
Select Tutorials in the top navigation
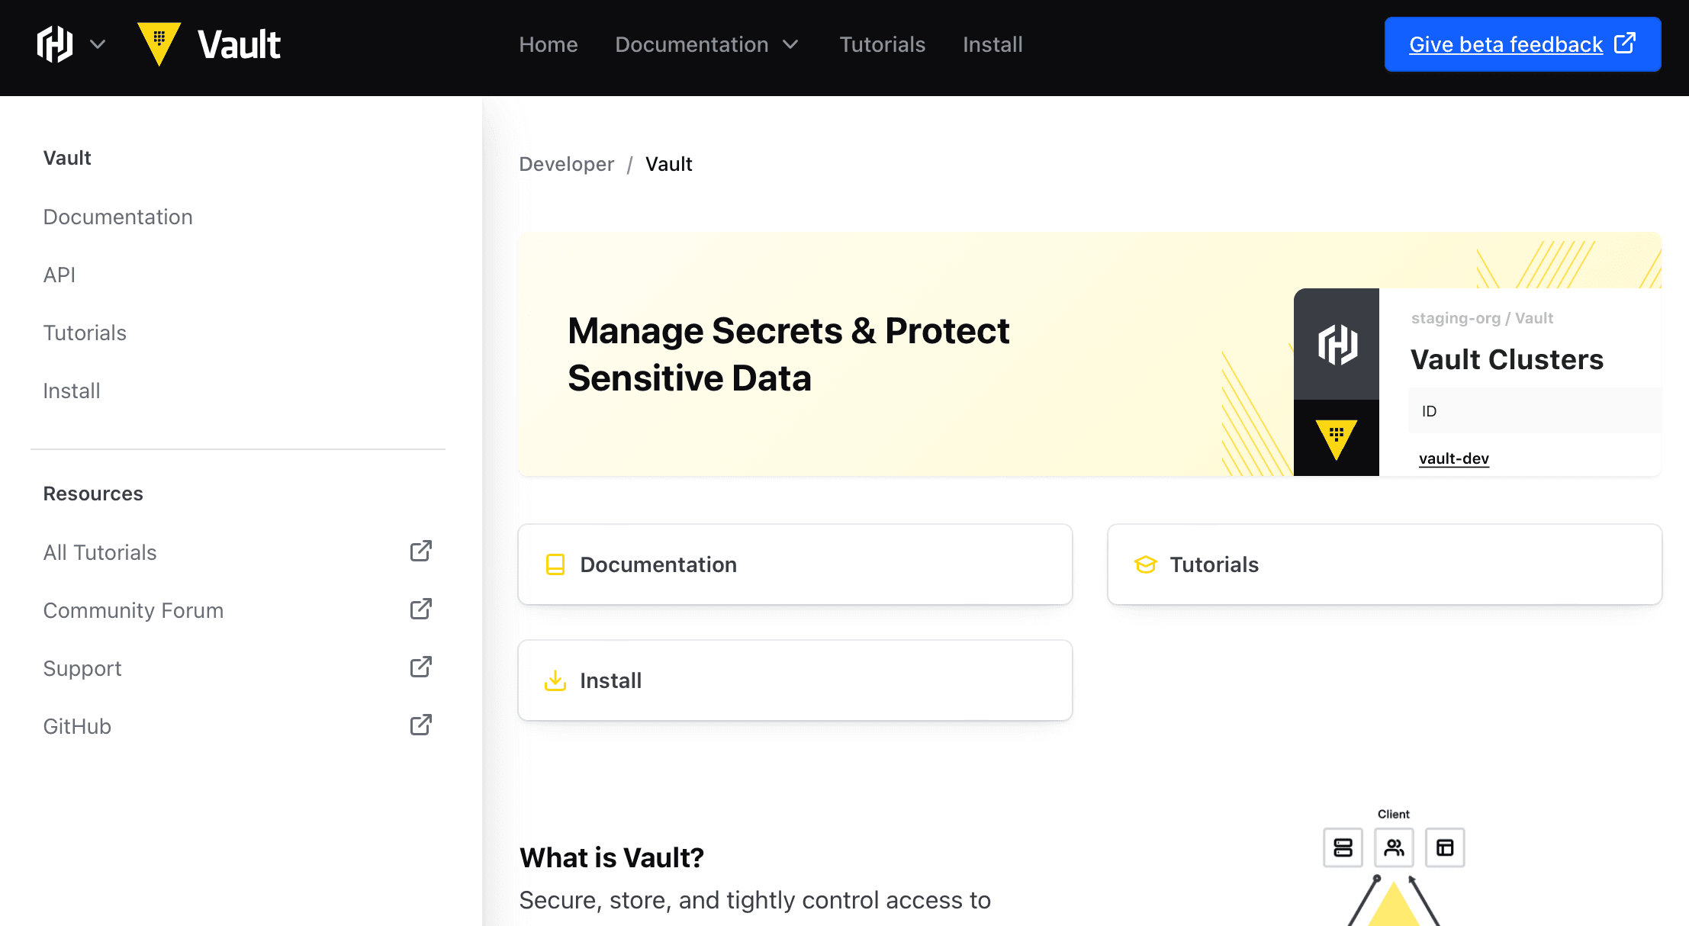click(x=882, y=44)
